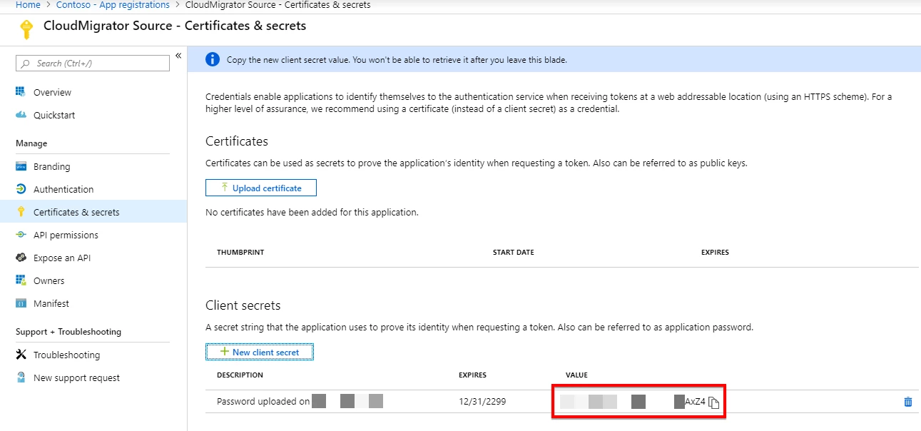Click the Expose an API cloud icon

pyautogui.click(x=21, y=258)
